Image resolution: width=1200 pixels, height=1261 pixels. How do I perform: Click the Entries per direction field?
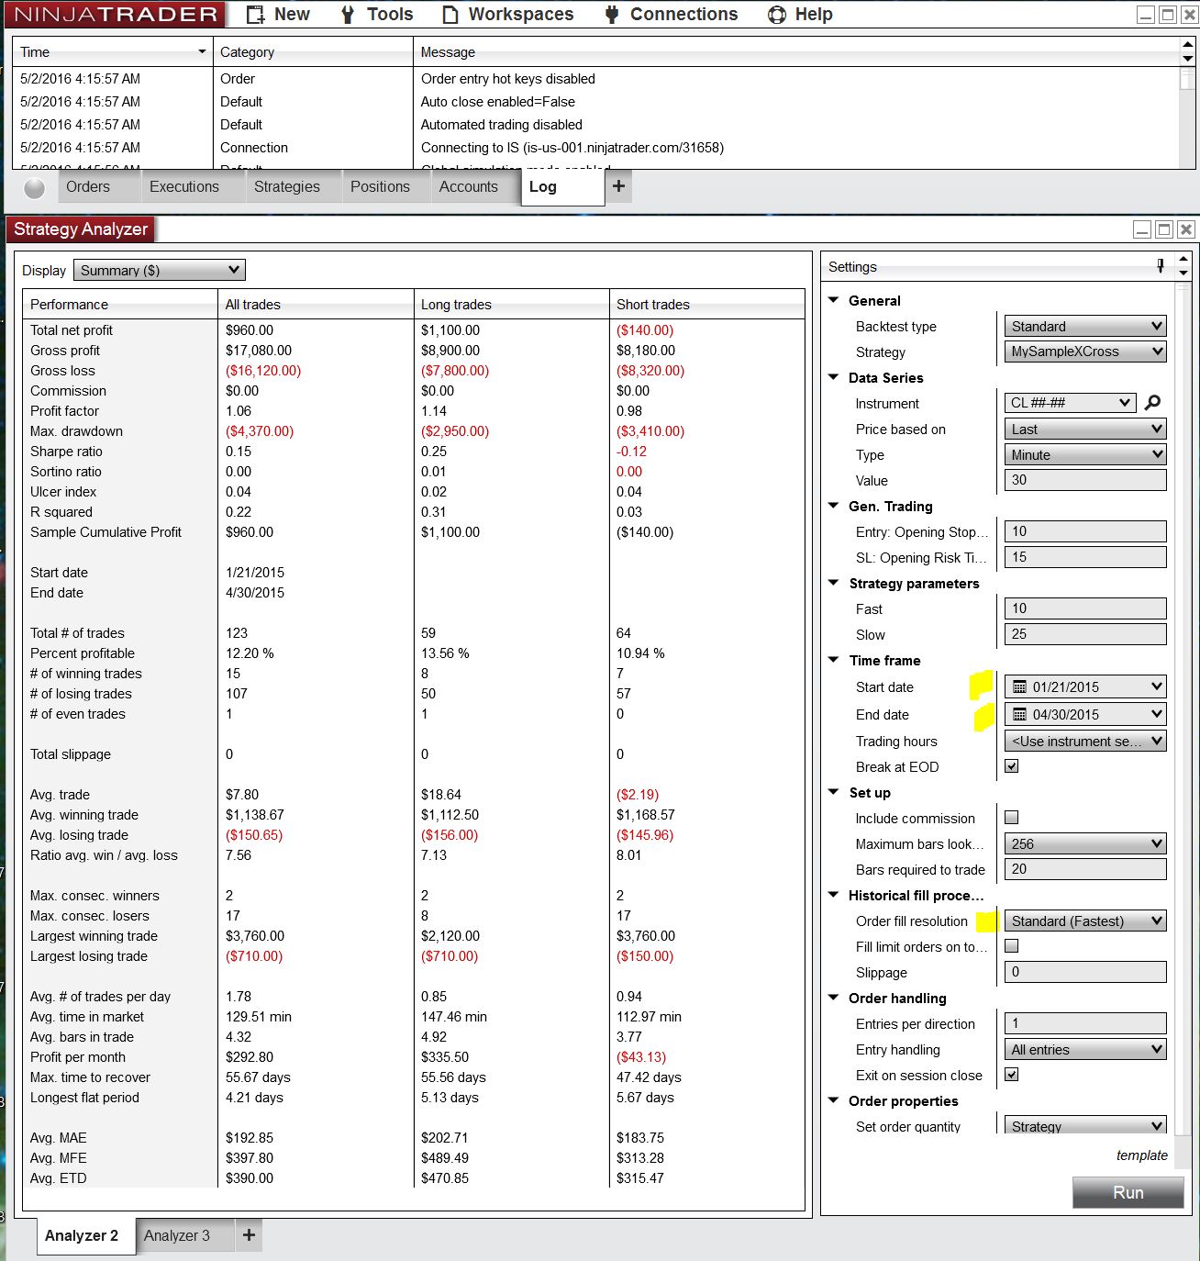point(1085,1023)
